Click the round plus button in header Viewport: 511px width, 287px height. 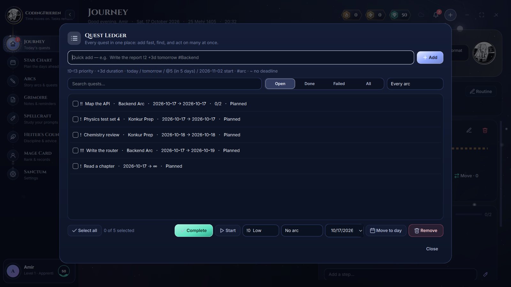(450, 15)
